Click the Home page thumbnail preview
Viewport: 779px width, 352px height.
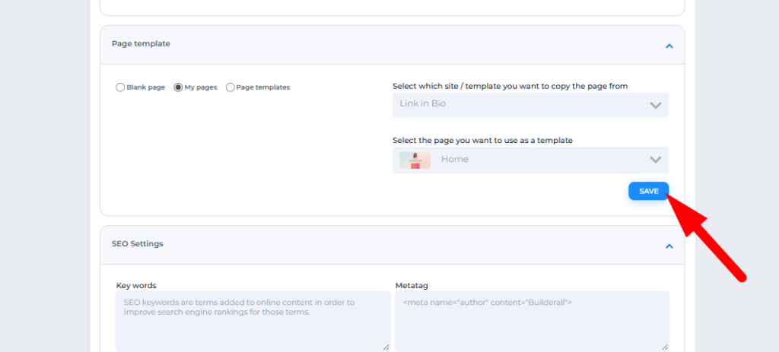click(415, 160)
